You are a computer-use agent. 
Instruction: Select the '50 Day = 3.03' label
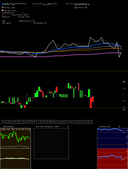click(9, 8)
